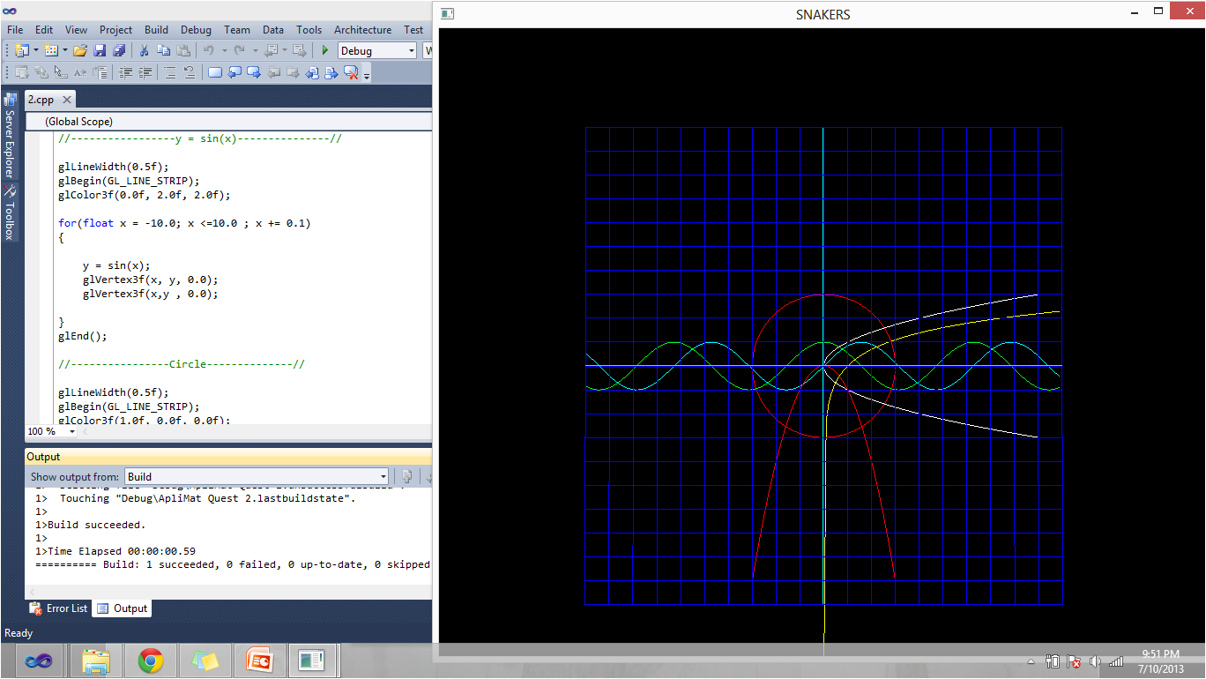Open the Edit menu

[x=44, y=29]
